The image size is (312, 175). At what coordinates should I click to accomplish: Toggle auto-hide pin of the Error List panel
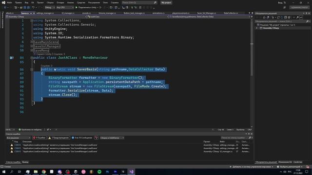click(249, 134)
